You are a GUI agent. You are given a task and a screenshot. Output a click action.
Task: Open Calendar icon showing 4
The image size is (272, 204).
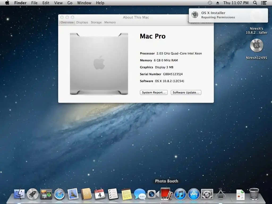tap(100, 194)
